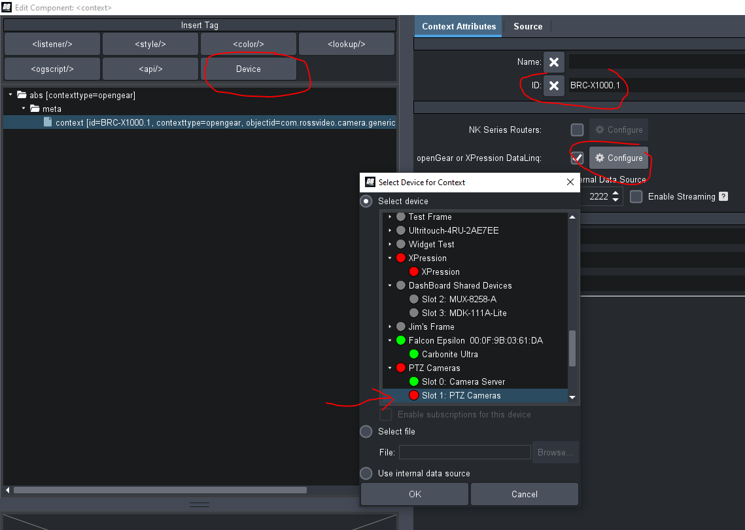Click the DashBoard logo in Select Device dialog
745x530 pixels.
click(370, 182)
